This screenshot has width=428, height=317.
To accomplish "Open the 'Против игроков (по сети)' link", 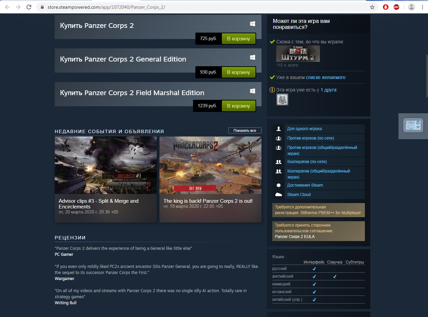I will tap(311, 138).
